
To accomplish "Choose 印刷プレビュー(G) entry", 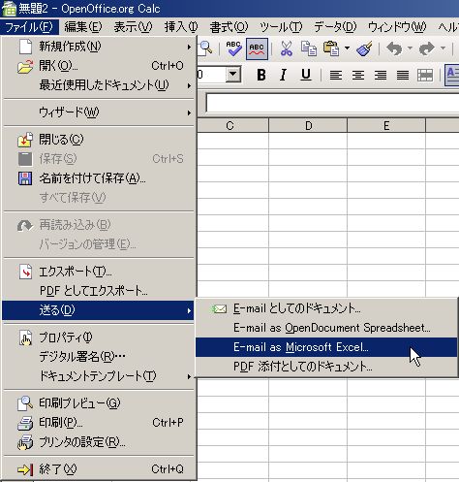I will [x=98, y=403].
